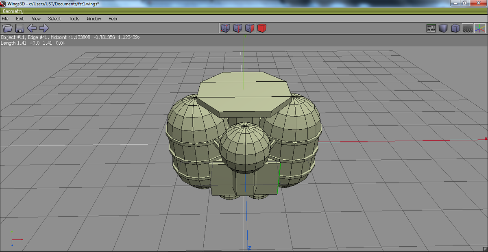Click the Geometry window title bar
The width and height of the screenshot is (488, 252).
[x=244, y=11]
